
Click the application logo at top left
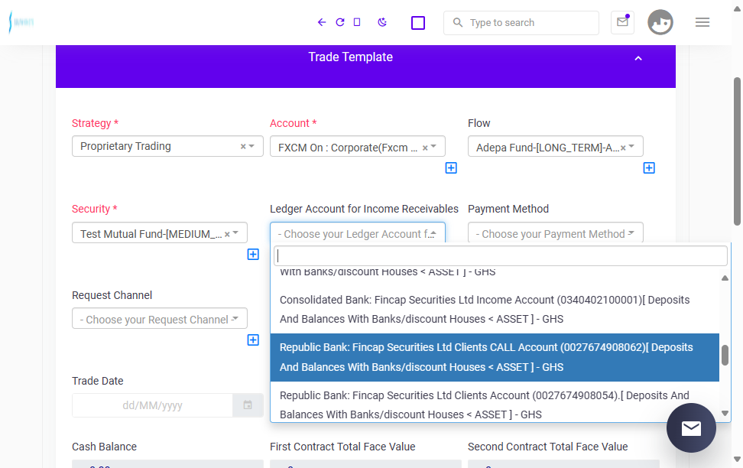21,22
